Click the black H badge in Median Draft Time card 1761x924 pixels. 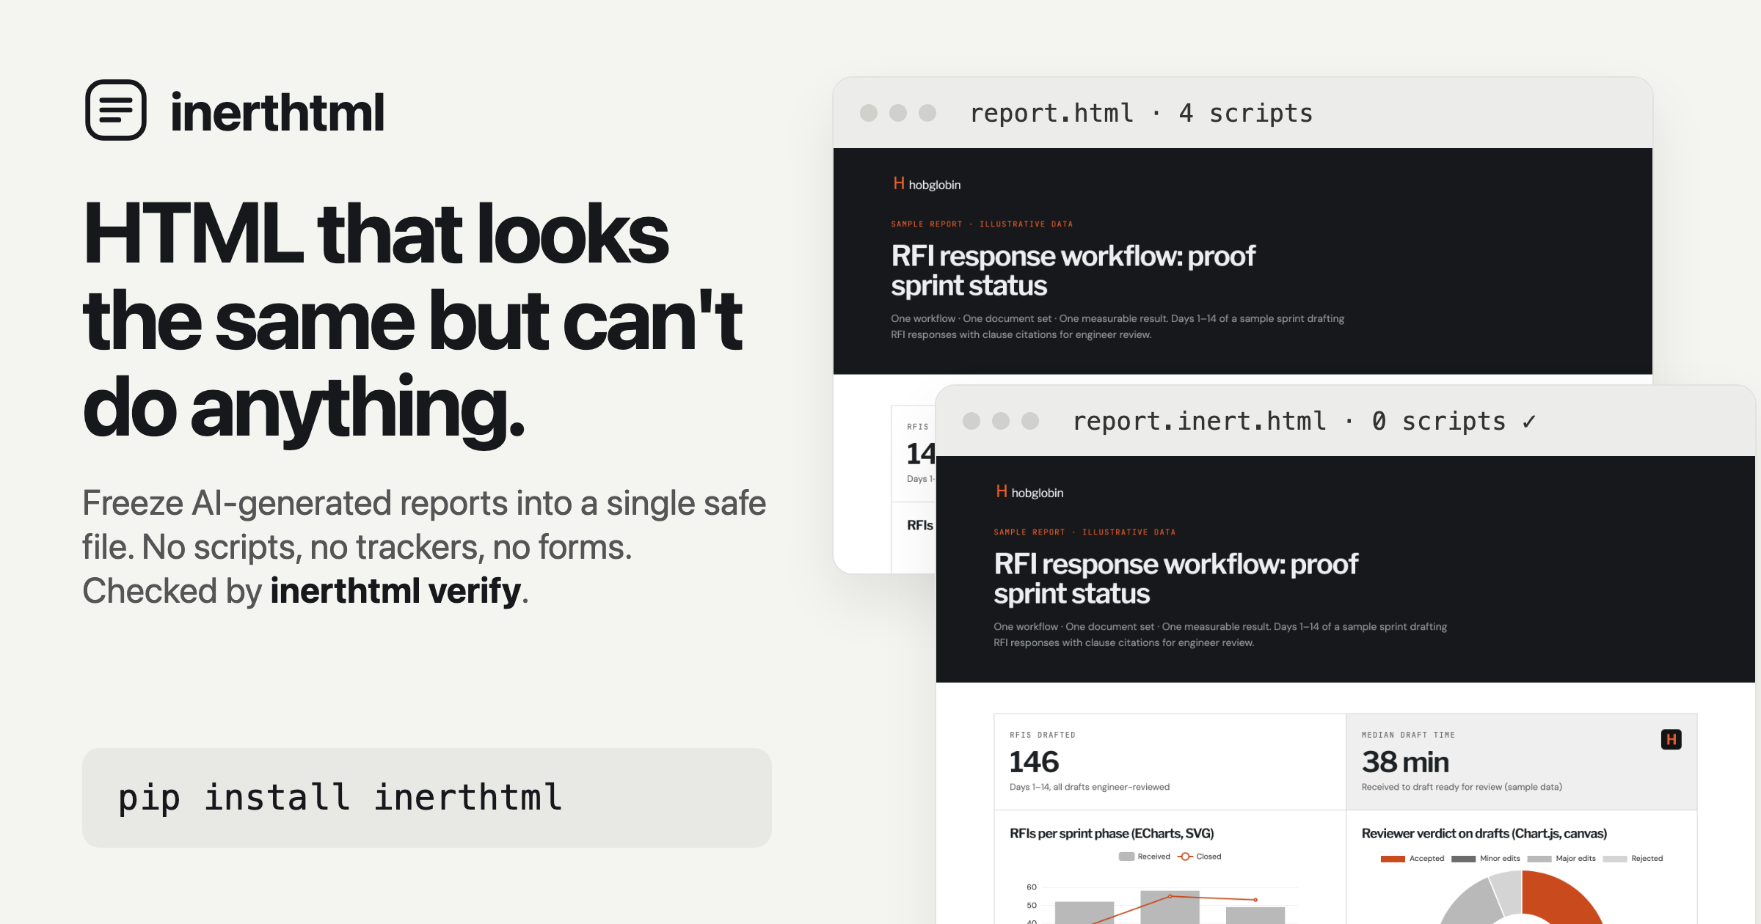tap(1671, 739)
